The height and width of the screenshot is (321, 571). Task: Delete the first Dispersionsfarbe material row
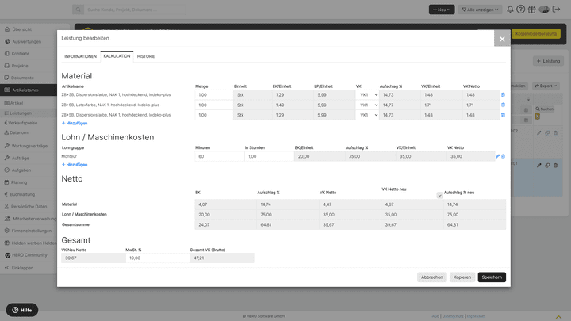[x=502, y=94]
